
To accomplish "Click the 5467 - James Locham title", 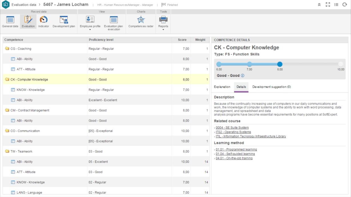I will [x=66, y=5].
